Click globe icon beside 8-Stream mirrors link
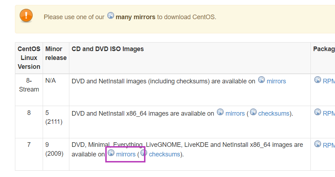Screen dimensions: 335x177 click(x=261, y=80)
